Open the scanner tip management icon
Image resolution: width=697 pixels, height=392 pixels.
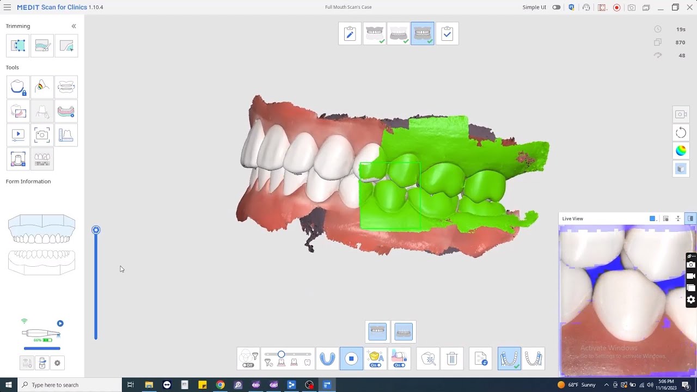click(x=42, y=363)
